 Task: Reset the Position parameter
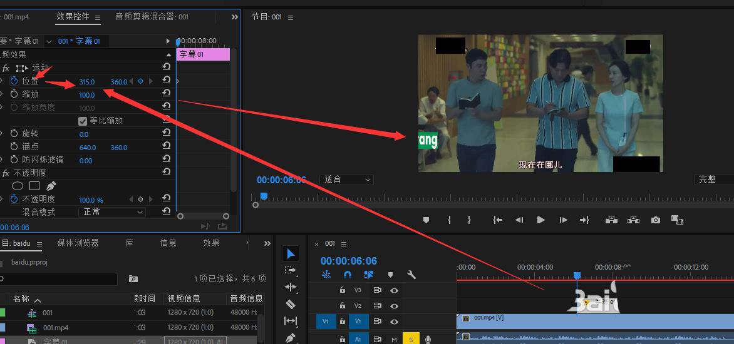tap(166, 81)
